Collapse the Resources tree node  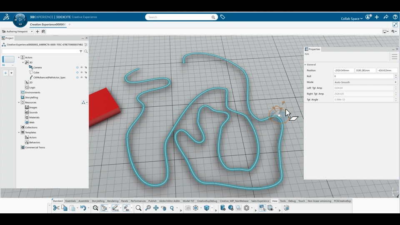19,102
